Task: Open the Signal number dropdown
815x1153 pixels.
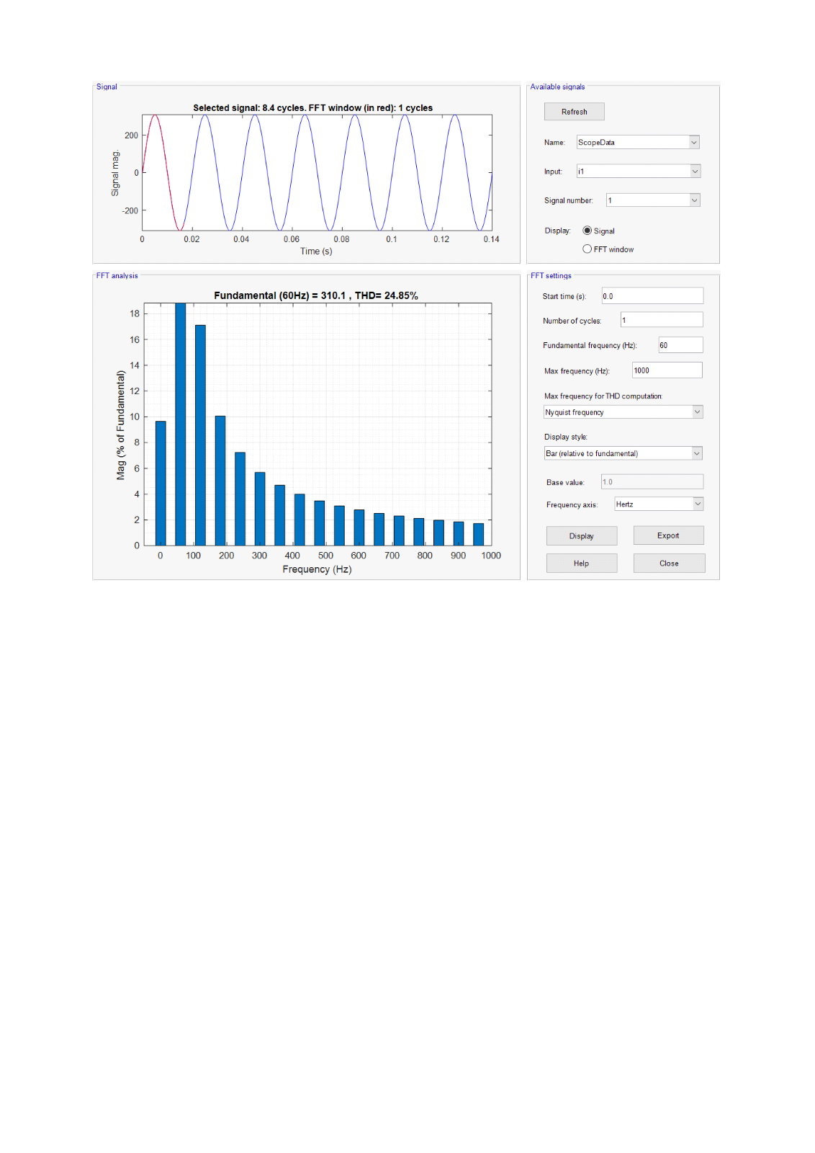Action: (653, 200)
